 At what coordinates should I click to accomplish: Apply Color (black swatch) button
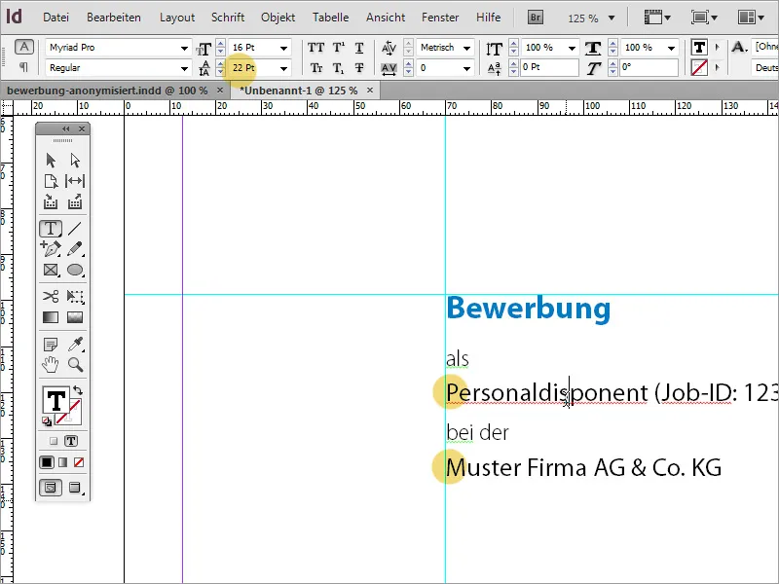click(x=47, y=463)
